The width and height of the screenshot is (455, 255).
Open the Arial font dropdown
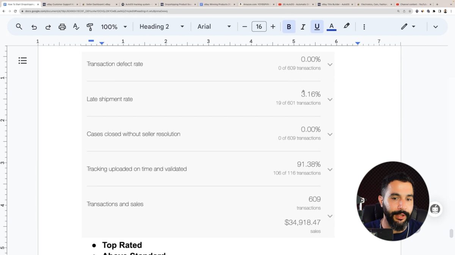pyautogui.click(x=214, y=27)
